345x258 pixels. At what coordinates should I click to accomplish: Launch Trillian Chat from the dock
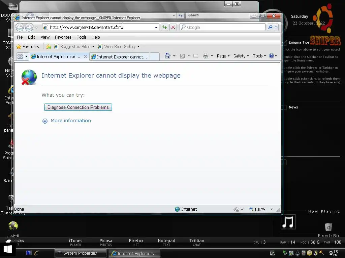tap(197, 242)
